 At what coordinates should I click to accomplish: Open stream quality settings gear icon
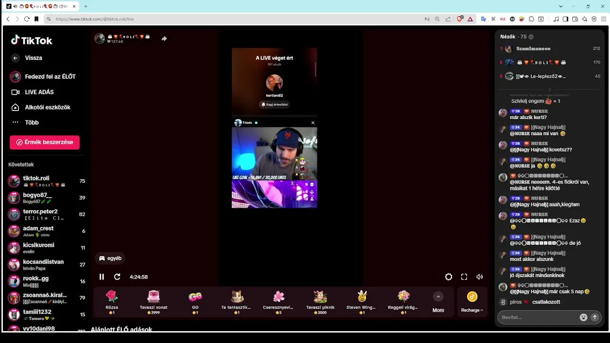448,277
